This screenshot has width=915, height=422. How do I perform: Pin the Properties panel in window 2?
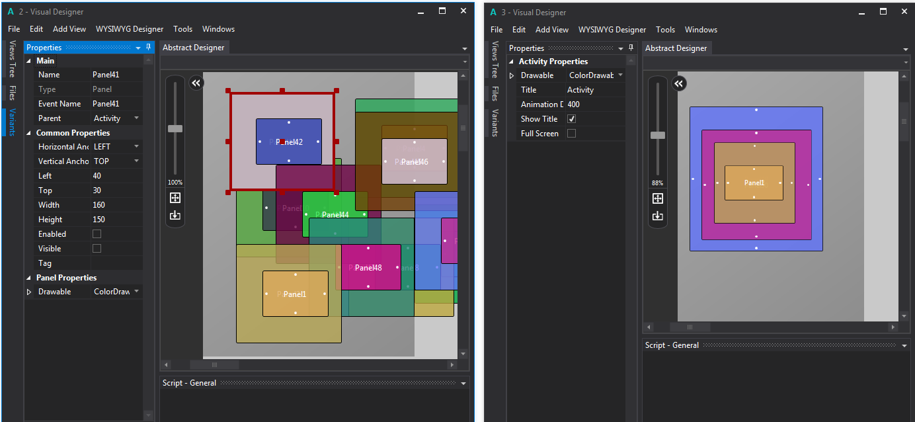point(149,48)
